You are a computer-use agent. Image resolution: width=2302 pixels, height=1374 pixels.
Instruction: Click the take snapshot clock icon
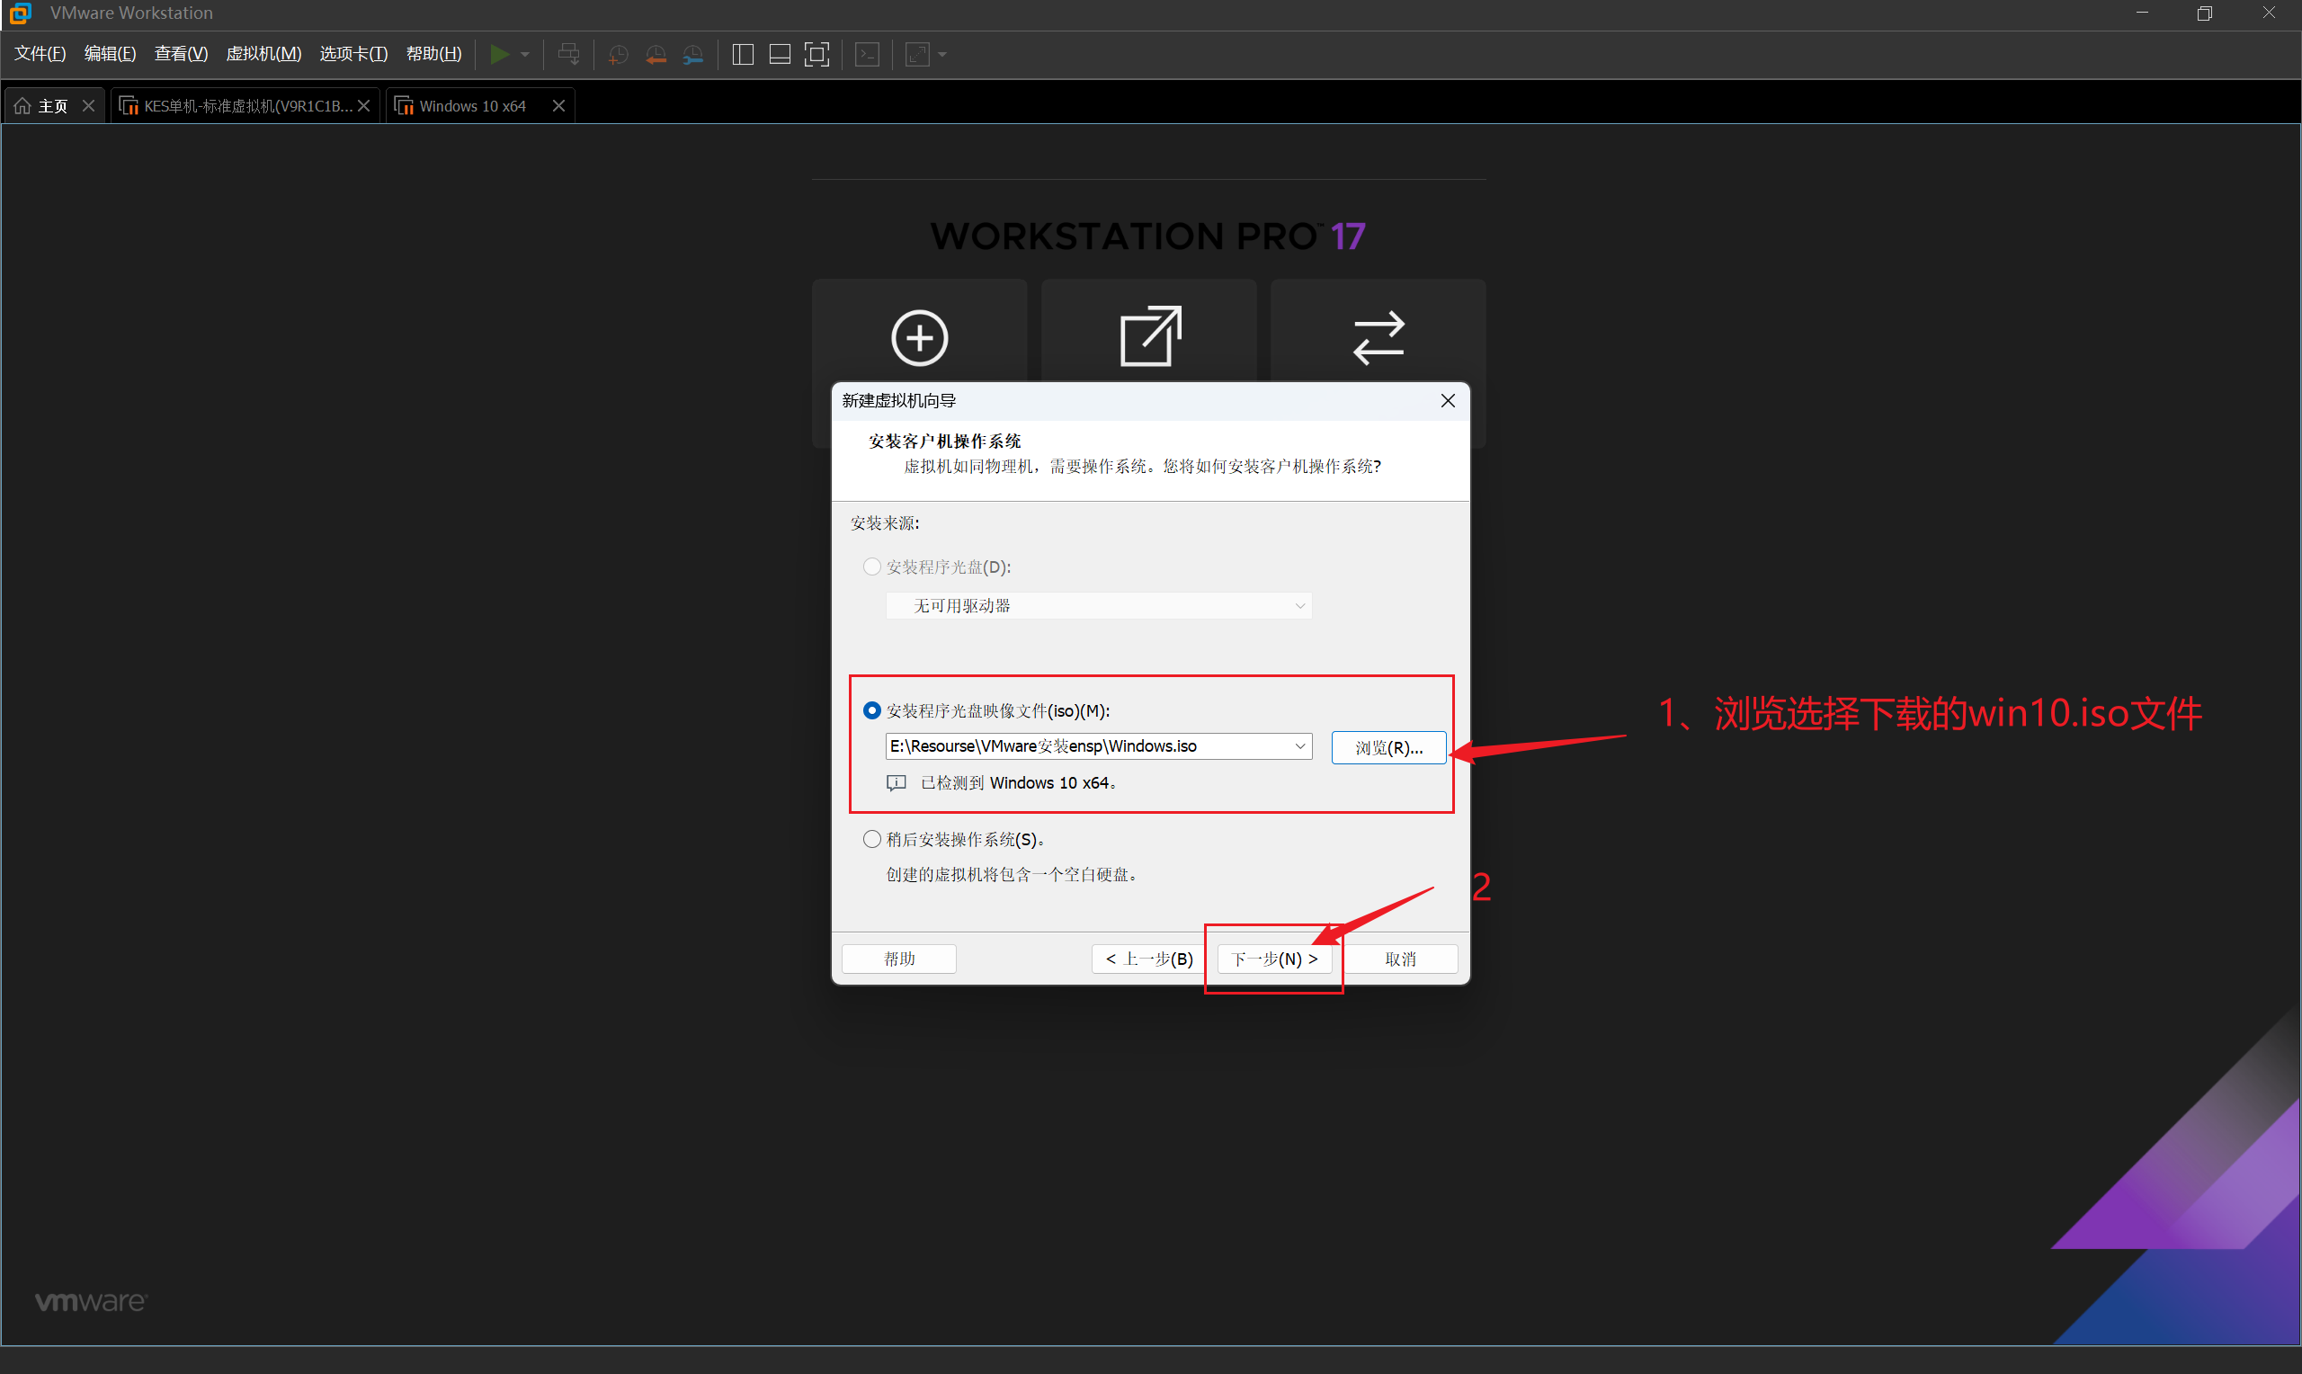click(618, 55)
